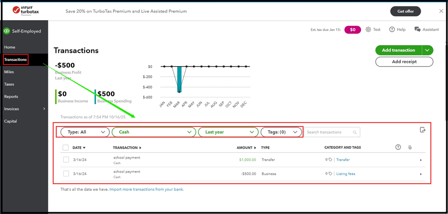The height and width of the screenshot is (214, 448).
Task: Click the -$500 Business Profit figure
Action: coord(65,65)
